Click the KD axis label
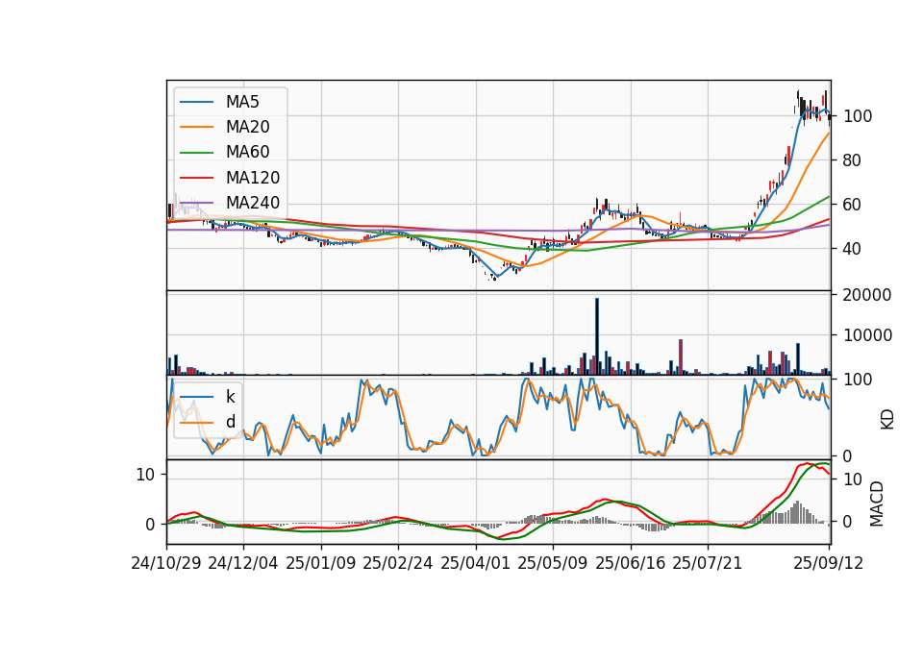Image resolution: width=923 pixels, height=663 pixels. [887, 420]
